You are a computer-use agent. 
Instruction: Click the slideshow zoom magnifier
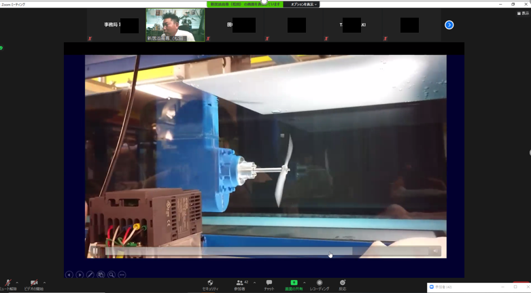(112, 275)
